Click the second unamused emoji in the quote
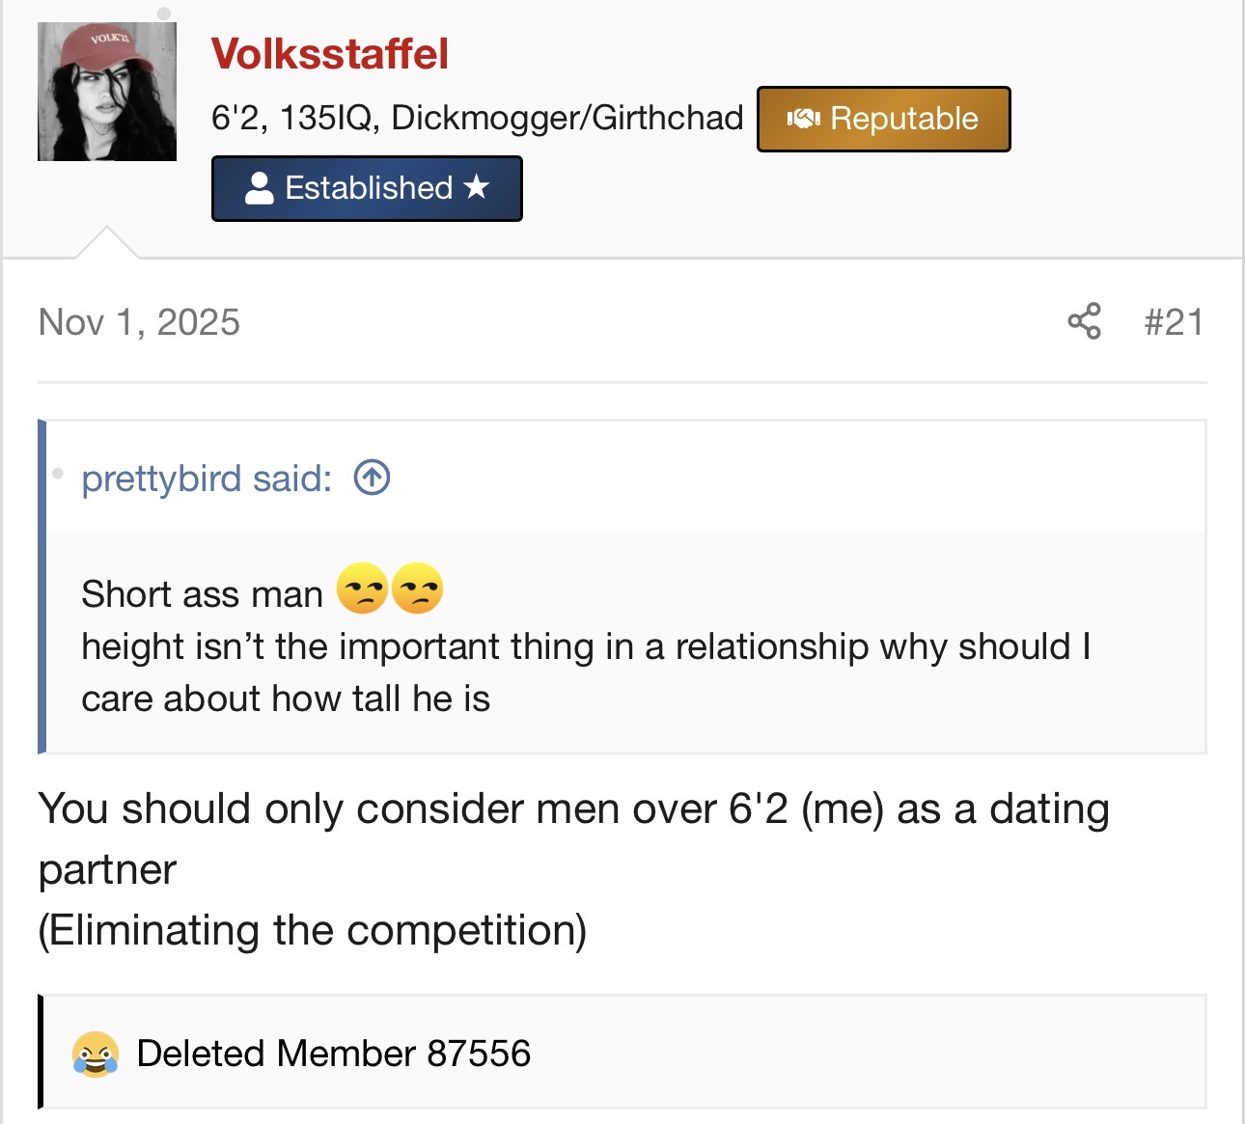1245x1124 pixels. tap(418, 589)
